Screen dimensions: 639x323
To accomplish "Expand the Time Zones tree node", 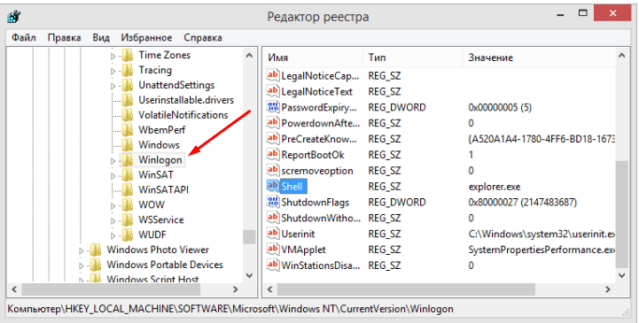I will tap(113, 56).
